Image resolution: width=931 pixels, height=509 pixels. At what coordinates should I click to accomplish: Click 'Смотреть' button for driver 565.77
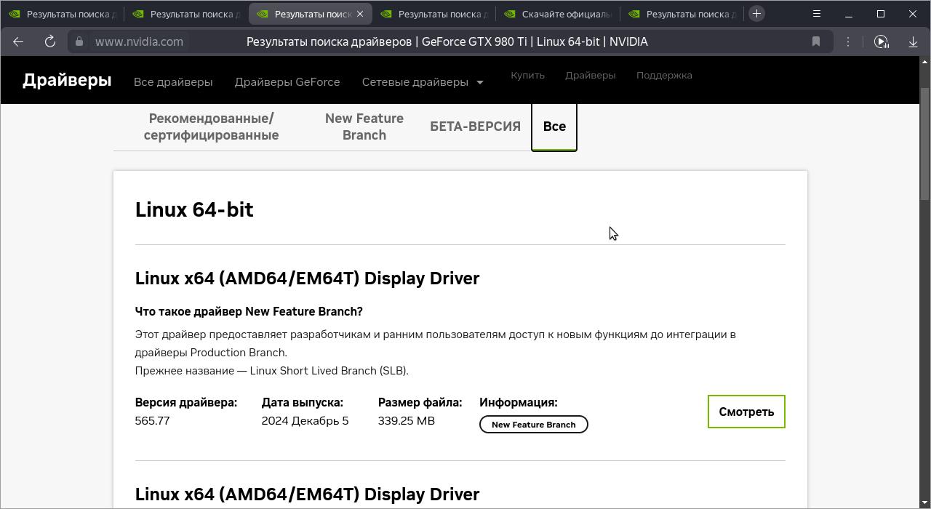click(746, 412)
